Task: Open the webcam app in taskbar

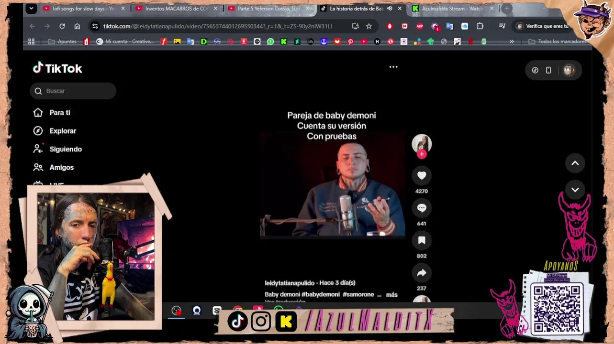Action: point(197,311)
